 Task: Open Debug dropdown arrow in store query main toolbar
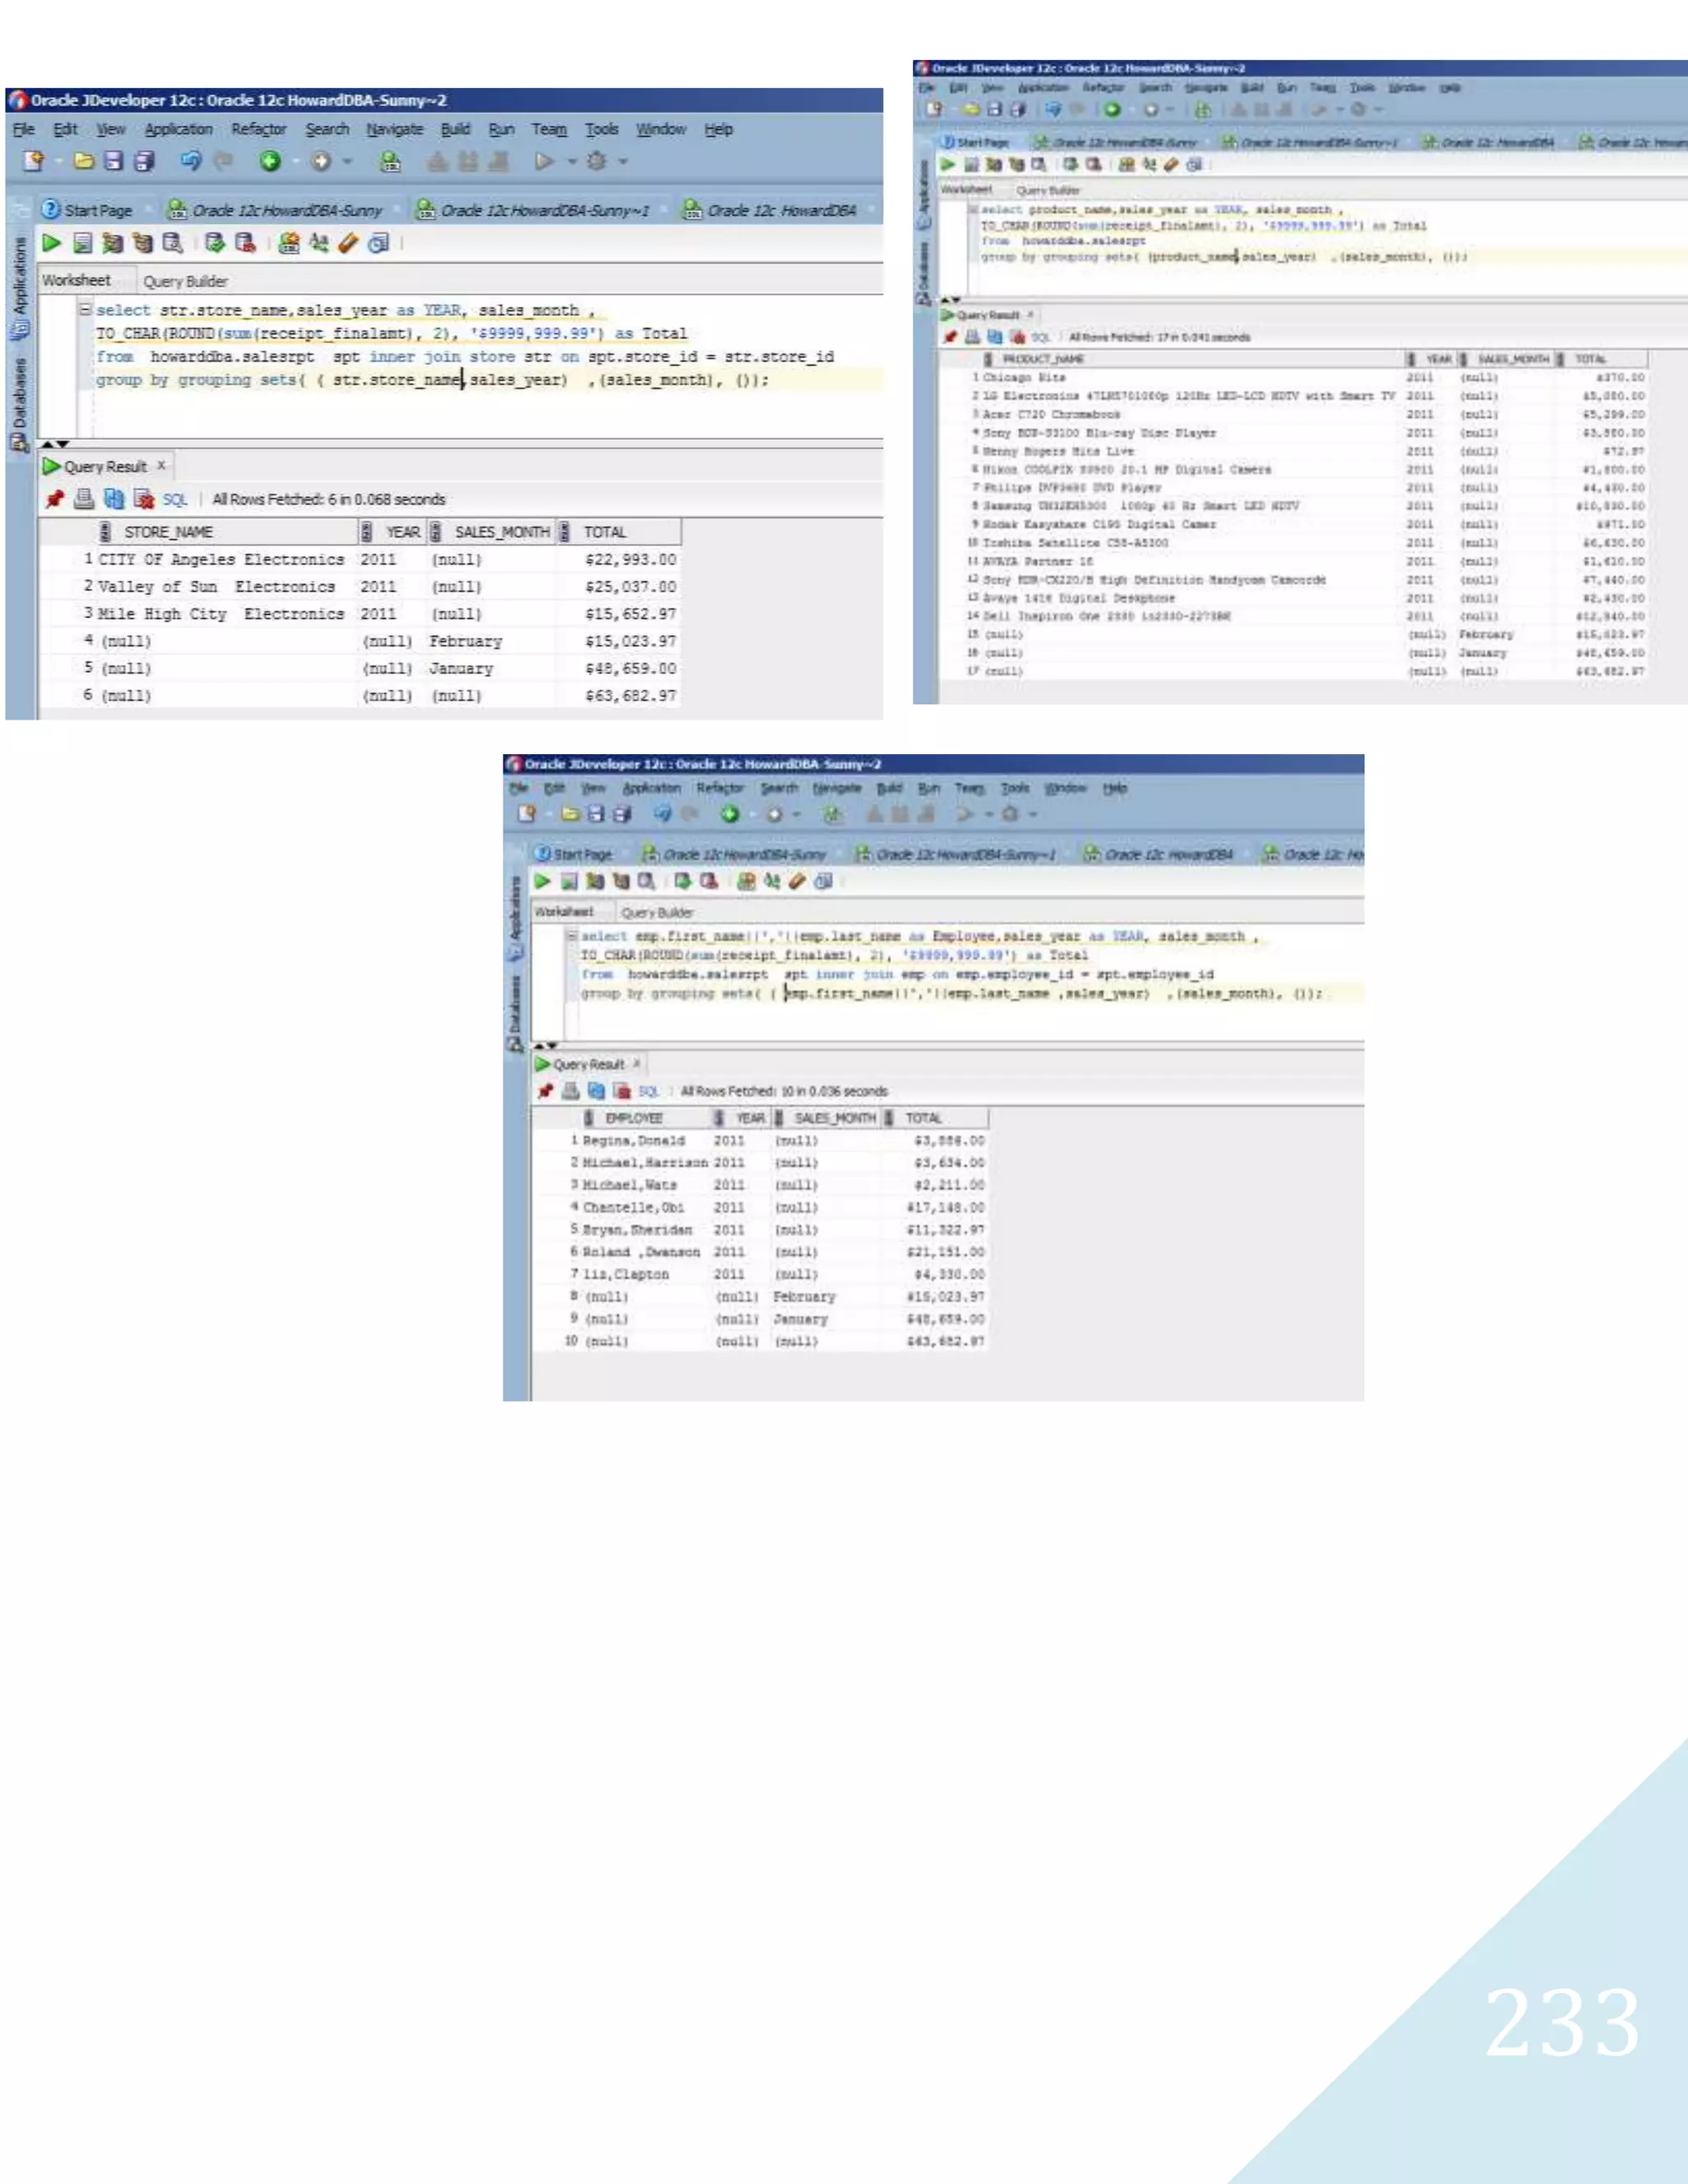623,161
